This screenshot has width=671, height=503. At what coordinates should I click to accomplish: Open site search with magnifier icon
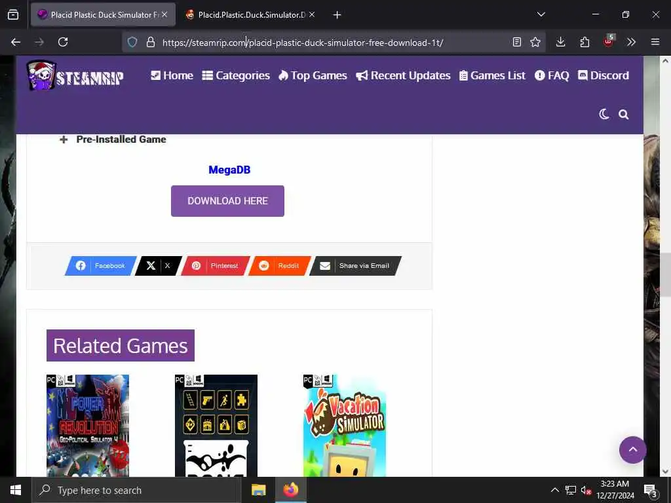(x=624, y=114)
